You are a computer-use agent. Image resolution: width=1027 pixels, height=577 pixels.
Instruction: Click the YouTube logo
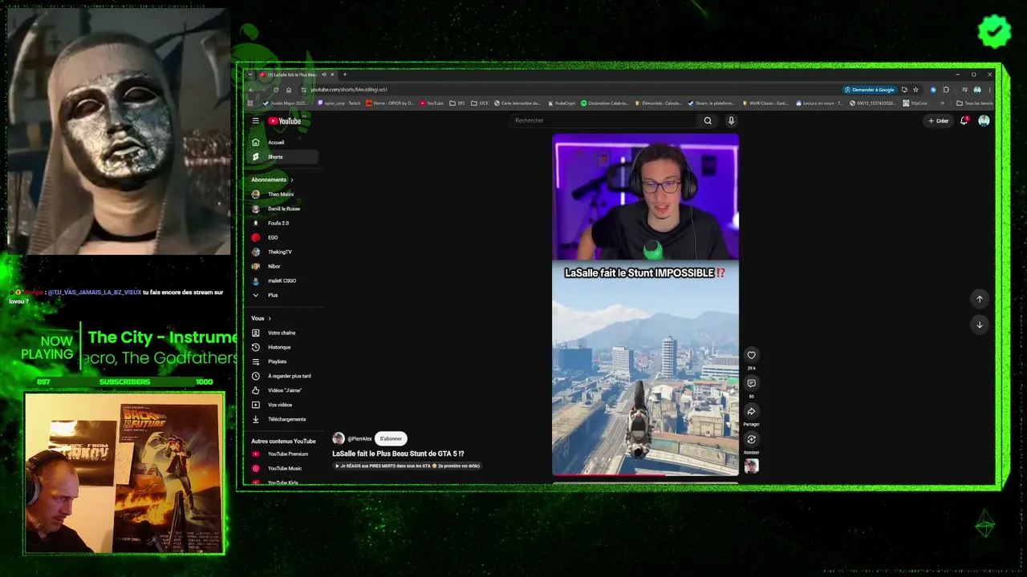[285, 121]
